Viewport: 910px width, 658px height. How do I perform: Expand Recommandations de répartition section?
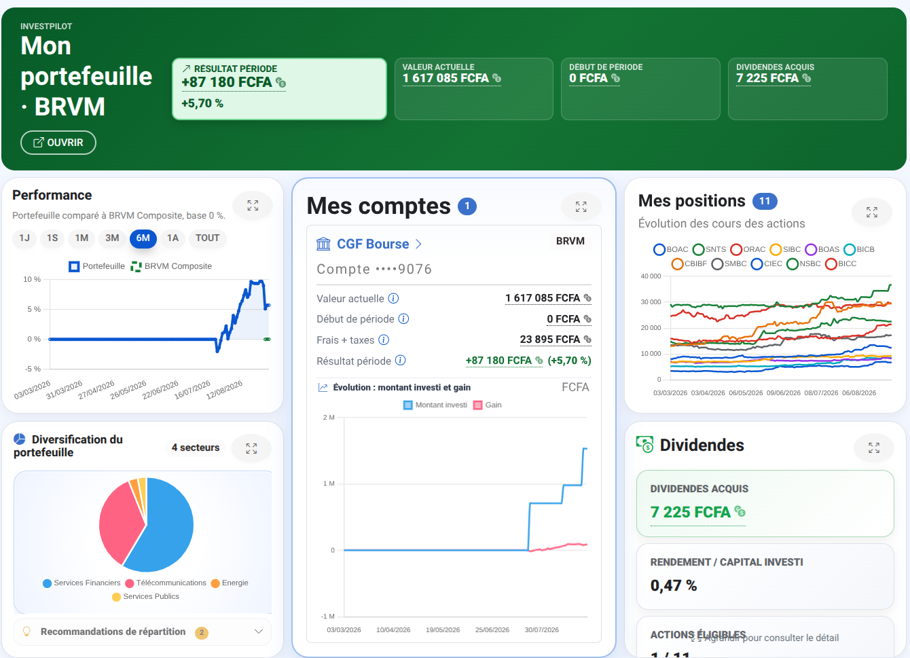point(143,632)
